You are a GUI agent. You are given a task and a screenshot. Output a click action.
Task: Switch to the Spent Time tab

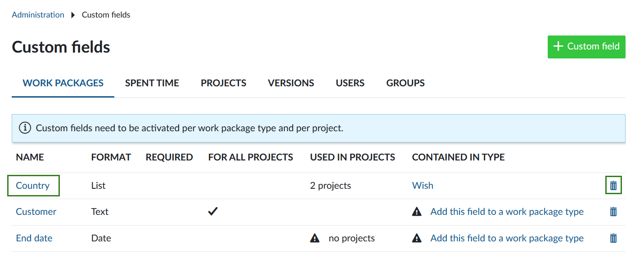pyautogui.click(x=152, y=83)
